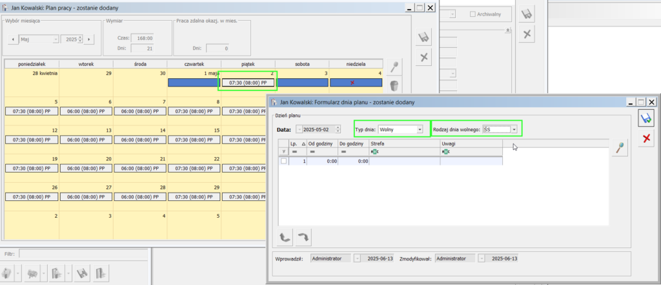Image resolution: width=661 pixels, height=285 pixels.
Task: Cancel the day plan form with red X
Action: coord(646,138)
